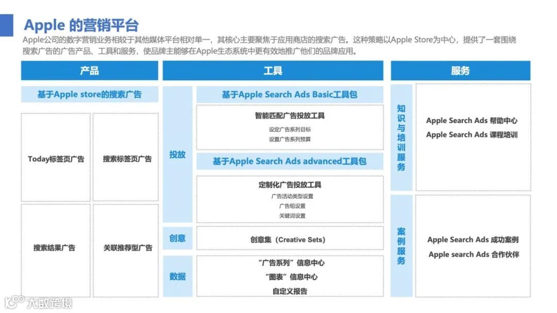Click the '案例服务' vertical label

pos(401,246)
